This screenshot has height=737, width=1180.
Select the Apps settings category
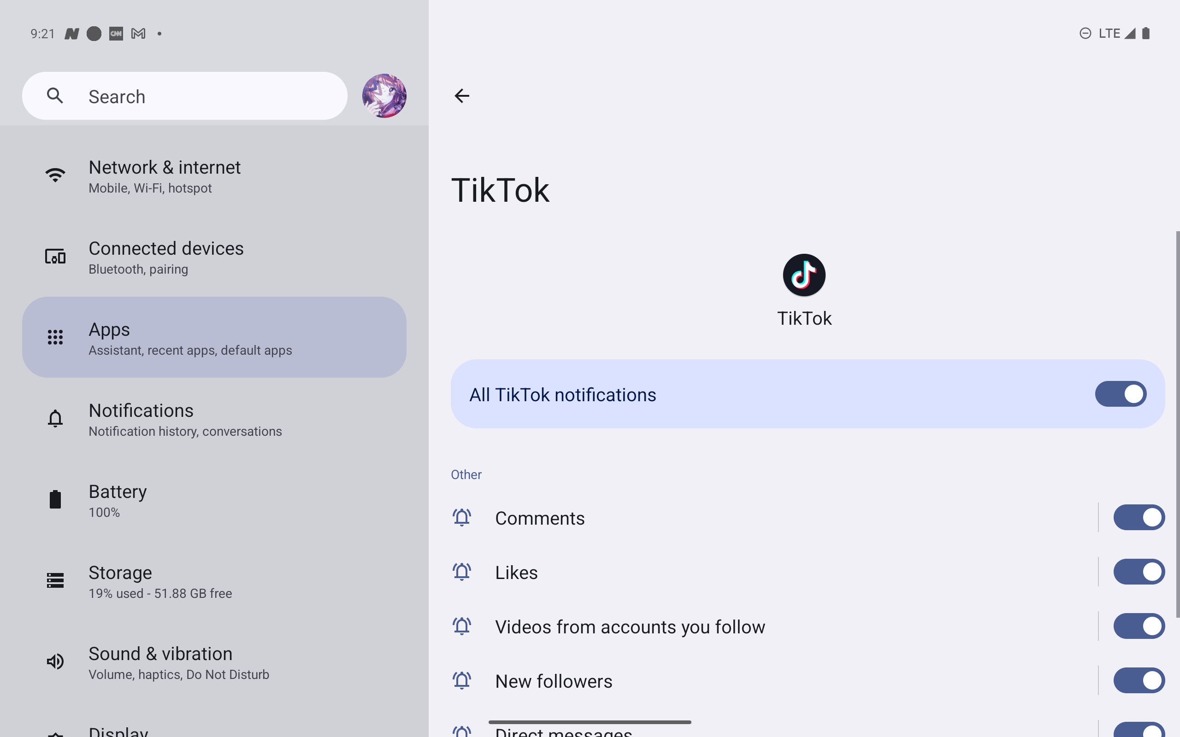[214, 337]
